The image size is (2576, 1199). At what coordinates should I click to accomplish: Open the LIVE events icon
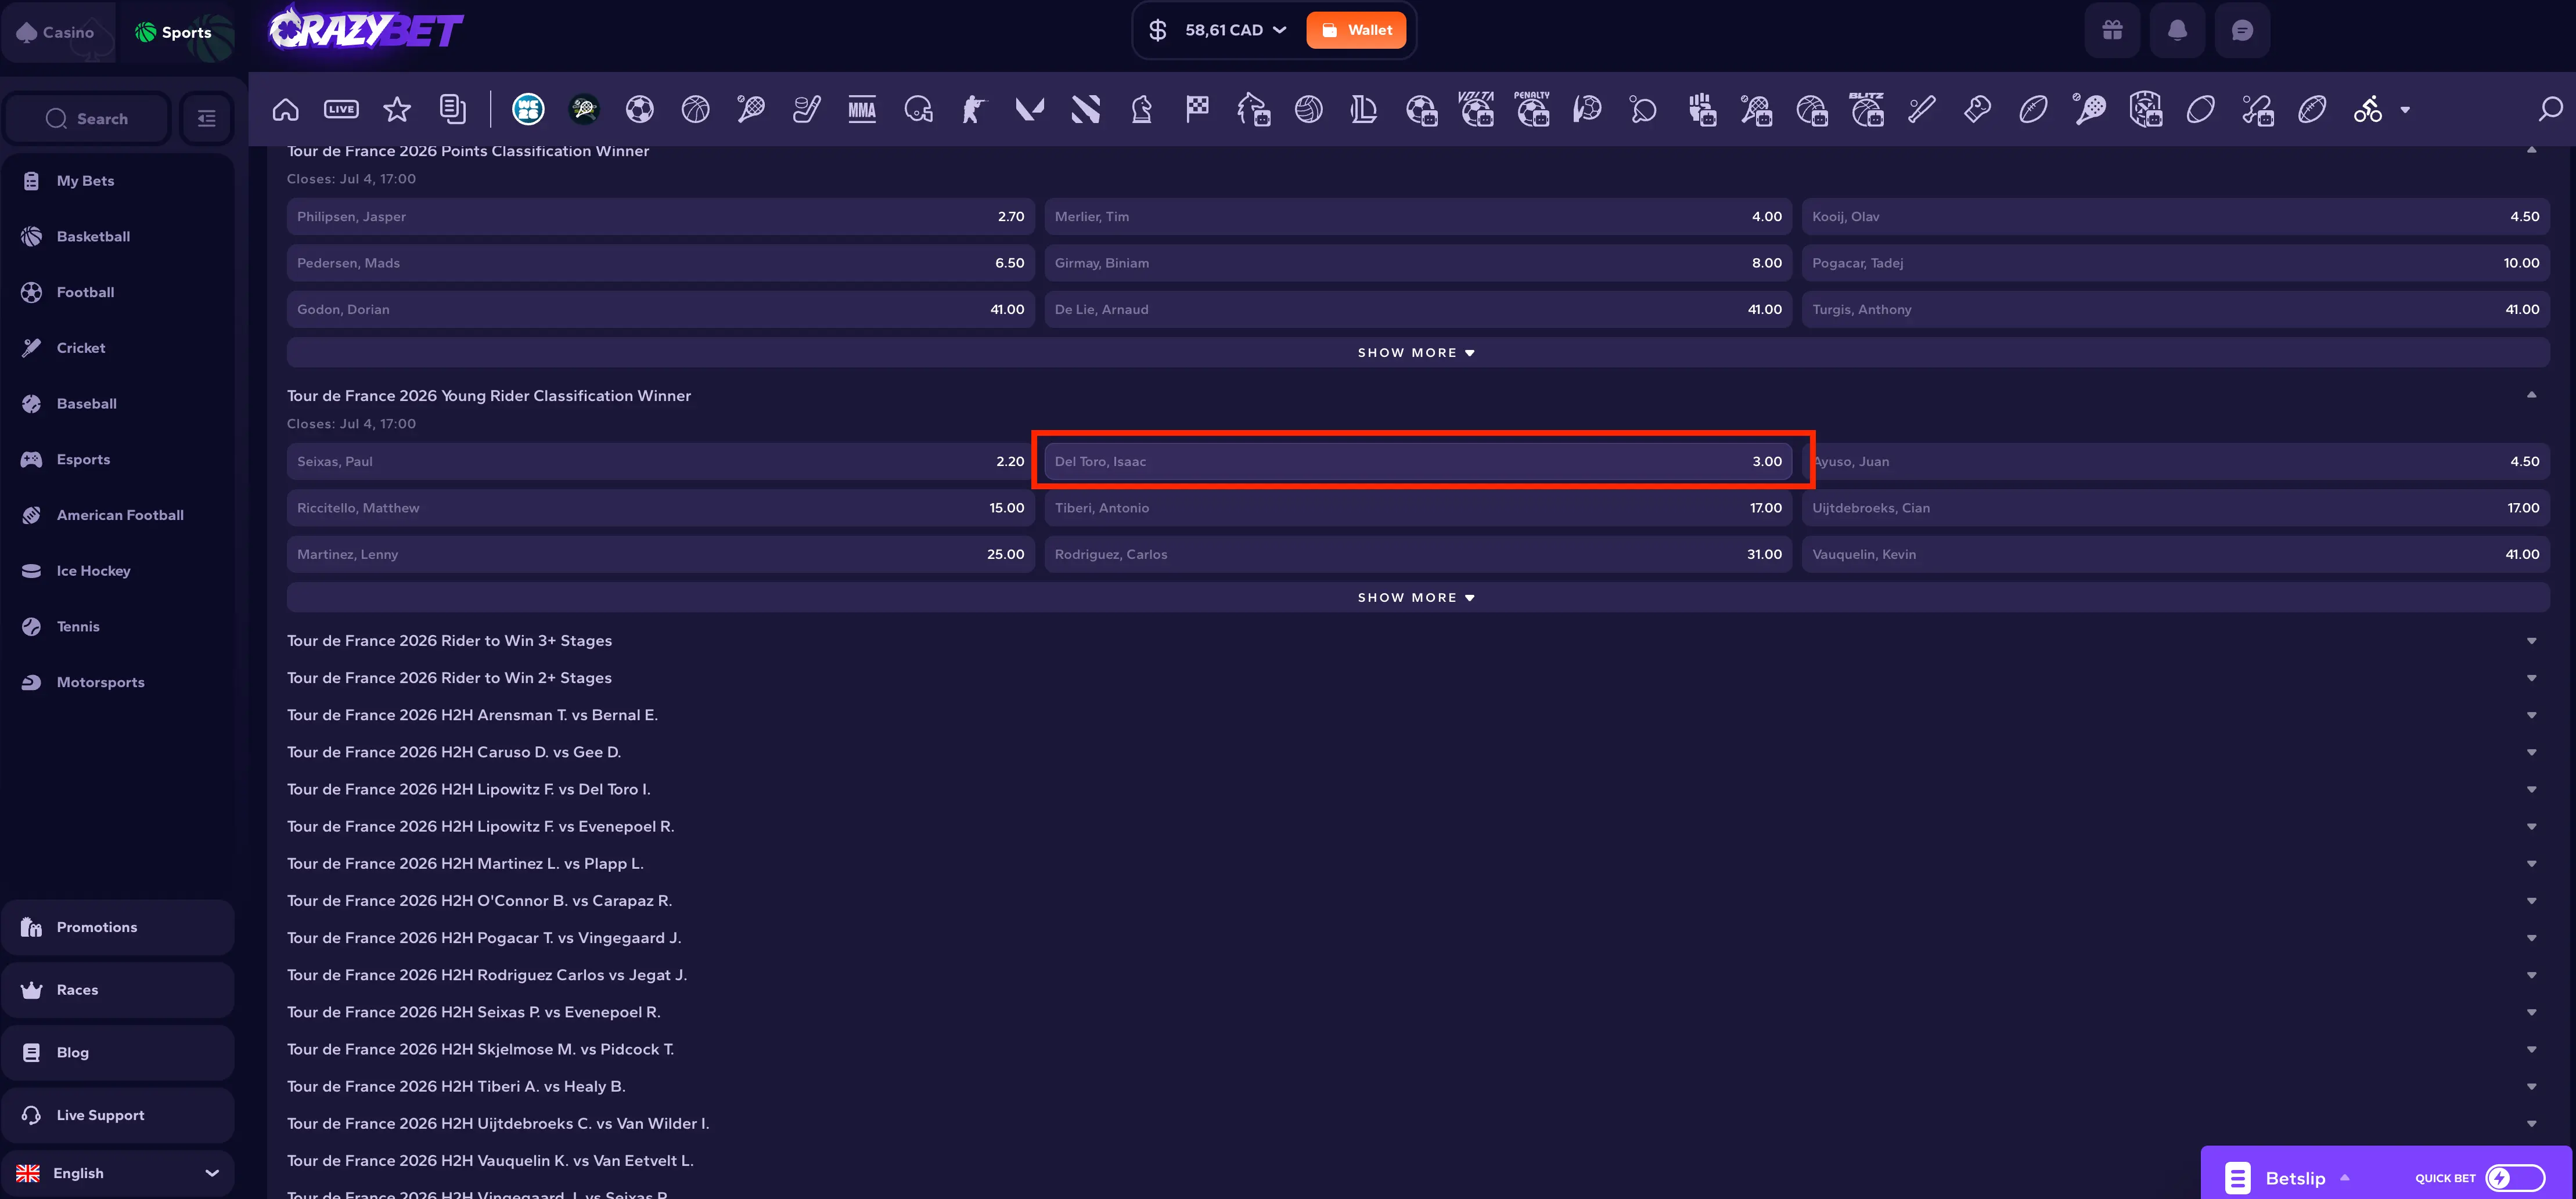(x=341, y=109)
